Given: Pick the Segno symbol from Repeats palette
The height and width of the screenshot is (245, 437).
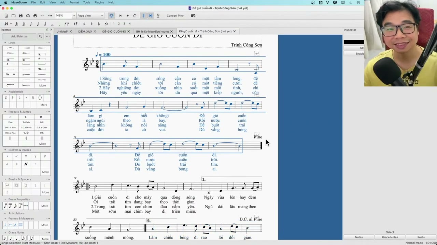Looking at the screenshot, I should click(26, 117).
